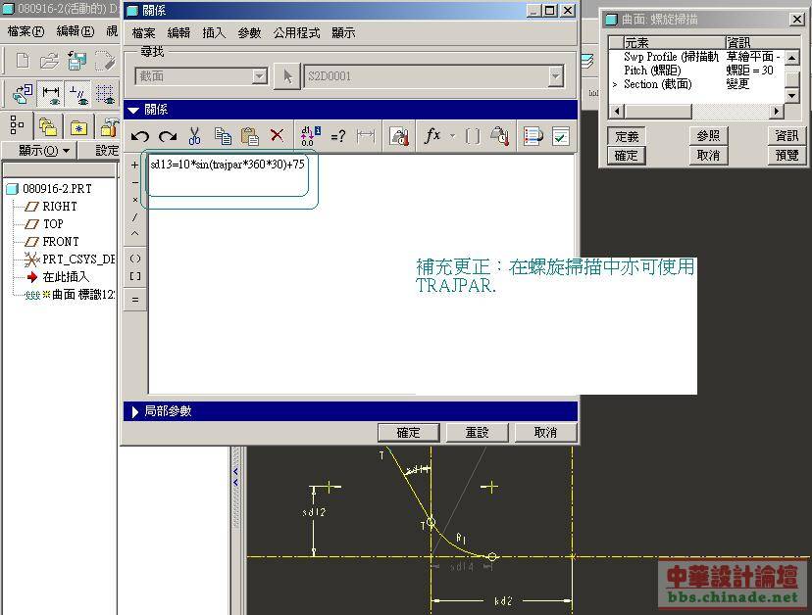
Task: Click 重設 button in Relations dialog
Action: click(x=477, y=433)
